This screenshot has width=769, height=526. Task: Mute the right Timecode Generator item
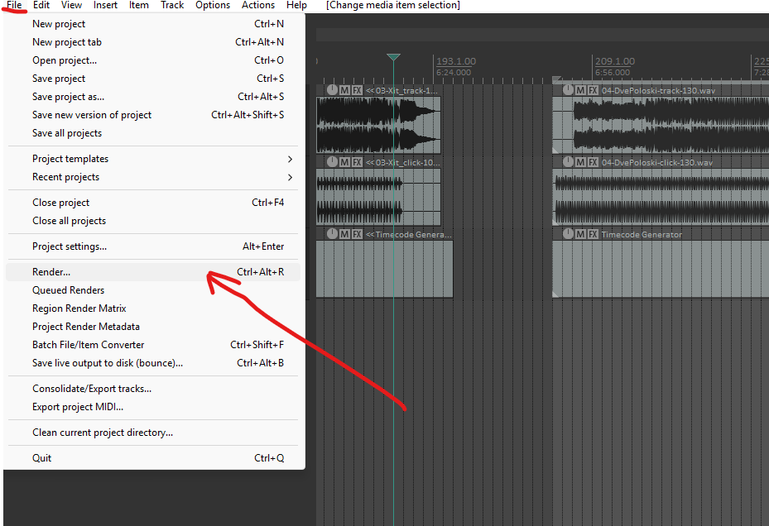pos(580,234)
